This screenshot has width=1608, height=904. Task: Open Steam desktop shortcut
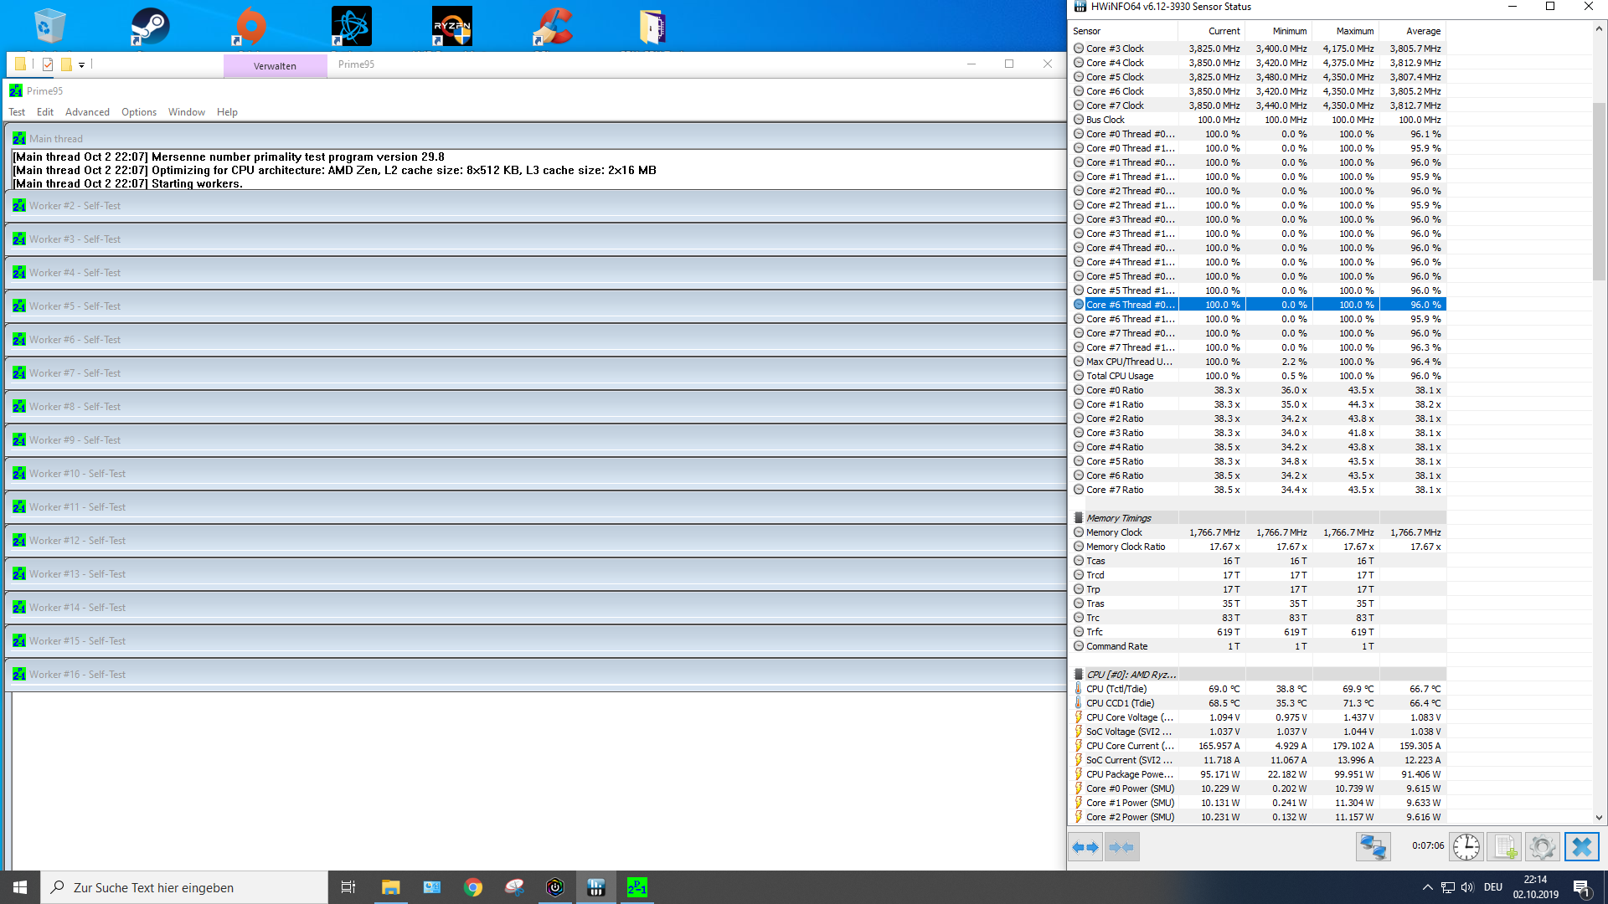[150, 27]
